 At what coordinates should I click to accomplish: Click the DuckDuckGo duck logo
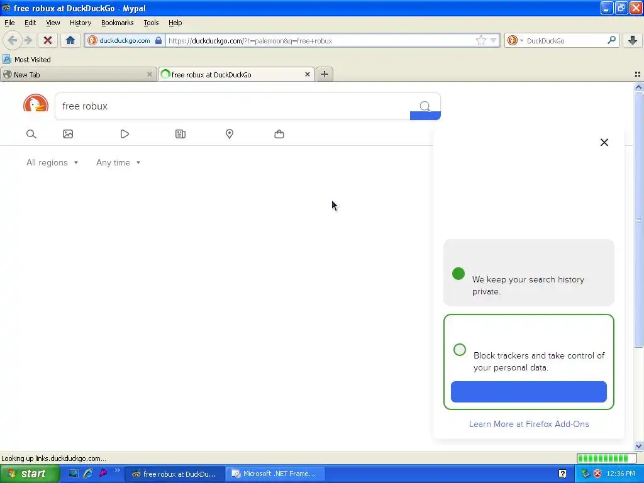click(36, 103)
